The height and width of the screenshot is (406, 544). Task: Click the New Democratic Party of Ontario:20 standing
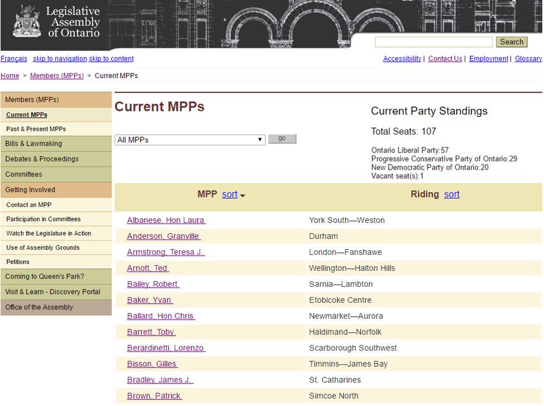(x=430, y=168)
